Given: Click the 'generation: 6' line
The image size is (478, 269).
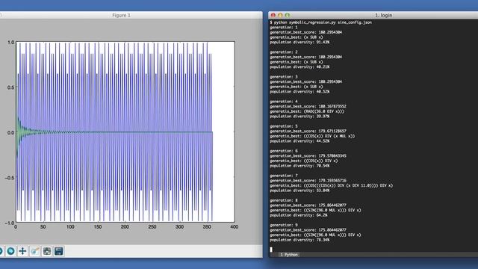Looking at the screenshot, I should [x=284, y=151].
